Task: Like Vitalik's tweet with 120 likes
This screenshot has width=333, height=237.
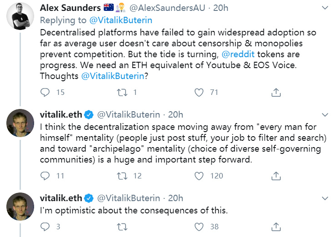Action: tap(199, 176)
